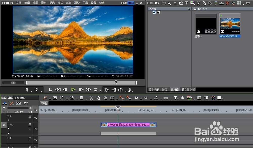Click the Copy icon in timeline toolbar

point(98,98)
